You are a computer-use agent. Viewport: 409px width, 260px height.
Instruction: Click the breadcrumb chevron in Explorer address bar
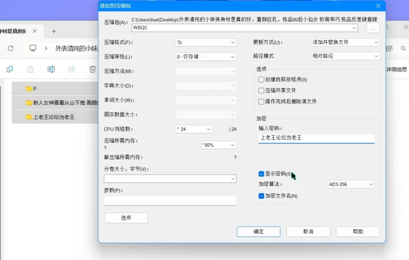(46, 48)
